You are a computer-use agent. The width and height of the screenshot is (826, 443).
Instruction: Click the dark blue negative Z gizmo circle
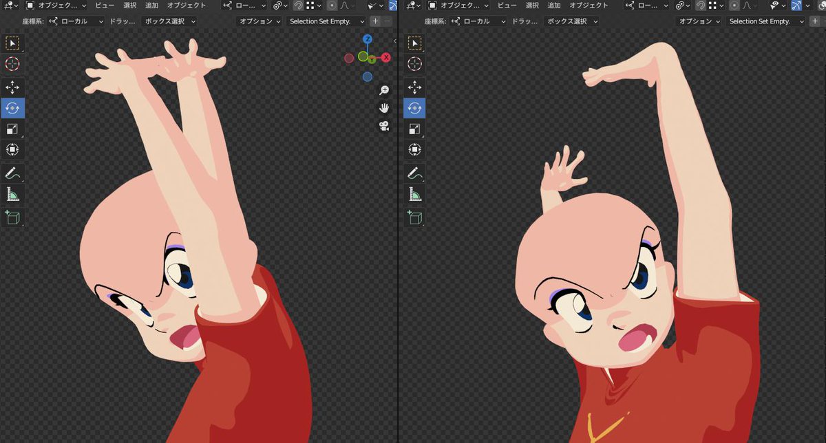368,76
